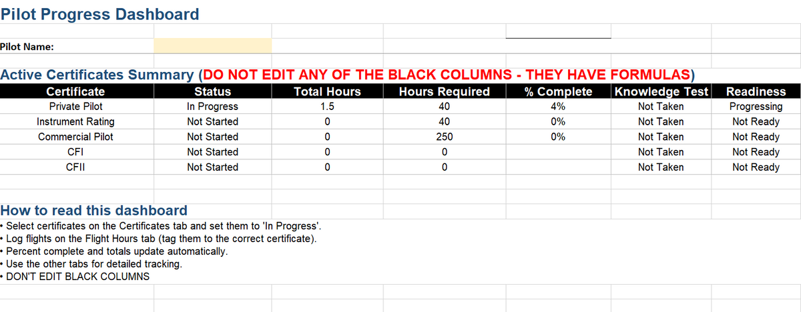801x312 pixels.
Task: Select Commercial Pilot's '0%' complete cell
Action: point(558,137)
